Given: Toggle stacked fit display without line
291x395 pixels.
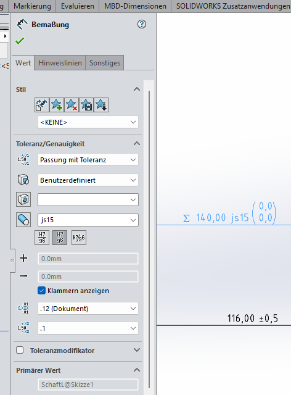Looking at the screenshot, I should point(60,238).
